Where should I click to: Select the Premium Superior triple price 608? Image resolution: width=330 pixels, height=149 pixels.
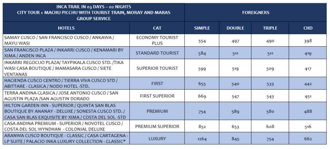click(x=270, y=127)
